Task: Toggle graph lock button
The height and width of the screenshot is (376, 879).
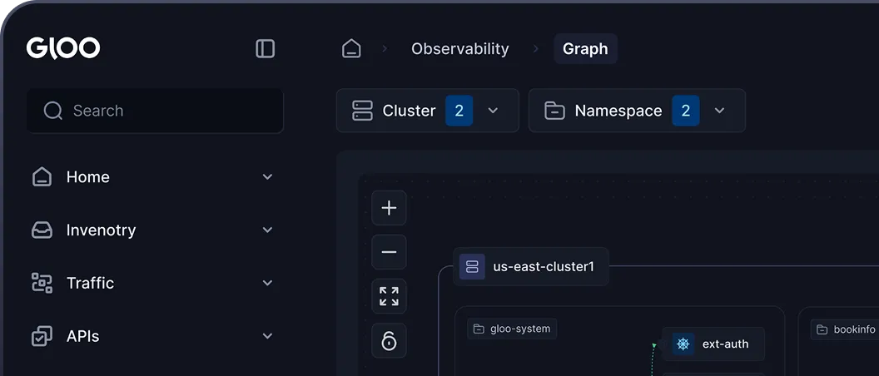Action: click(x=389, y=341)
